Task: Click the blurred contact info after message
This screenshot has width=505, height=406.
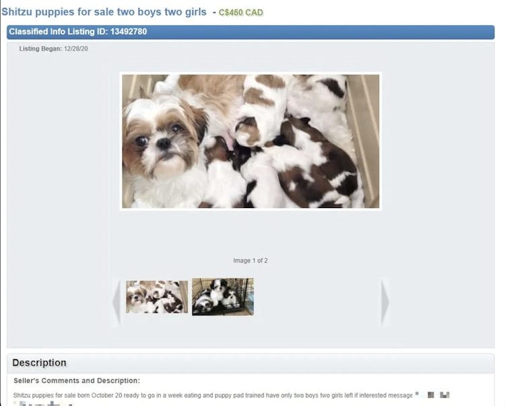Action: 432,395
